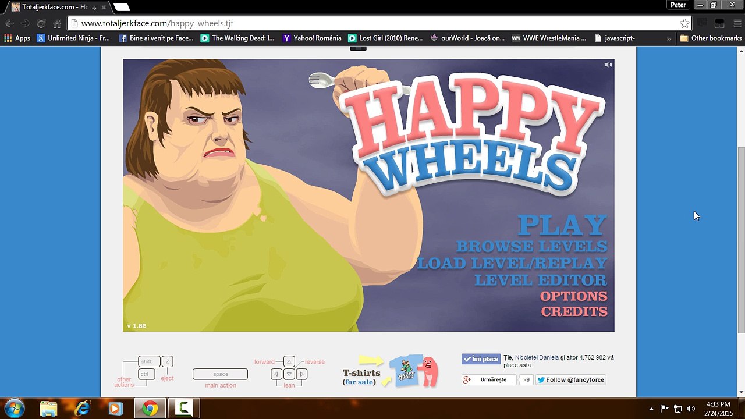The height and width of the screenshot is (419, 745).
Task: Open Other bookmarks folder
Action: pos(711,38)
